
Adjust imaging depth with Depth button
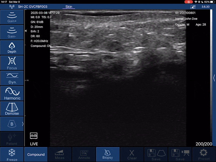point(12,48)
